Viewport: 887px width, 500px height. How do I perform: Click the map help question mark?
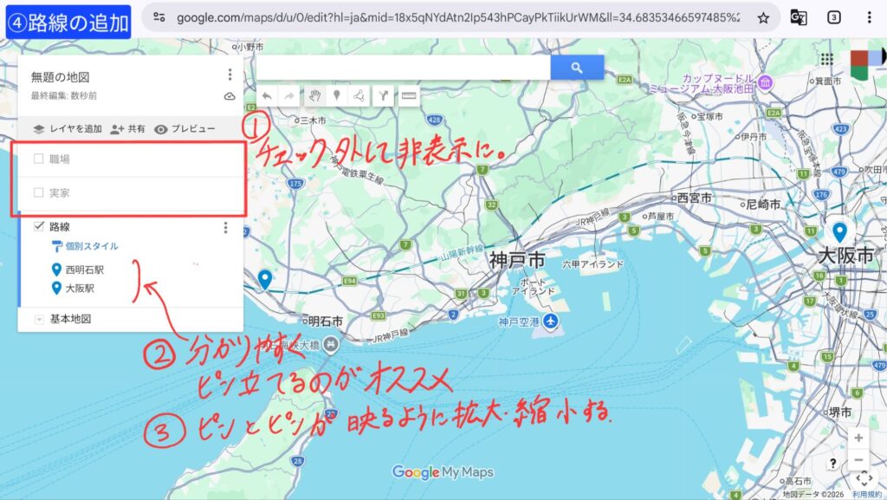[832, 464]
